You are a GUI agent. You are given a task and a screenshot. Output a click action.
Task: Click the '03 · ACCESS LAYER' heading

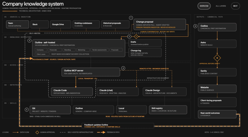[14, 65]
